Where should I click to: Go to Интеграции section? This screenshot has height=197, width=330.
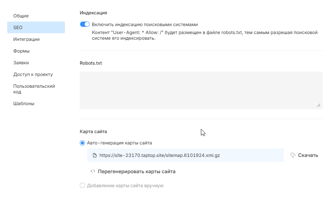26,39
